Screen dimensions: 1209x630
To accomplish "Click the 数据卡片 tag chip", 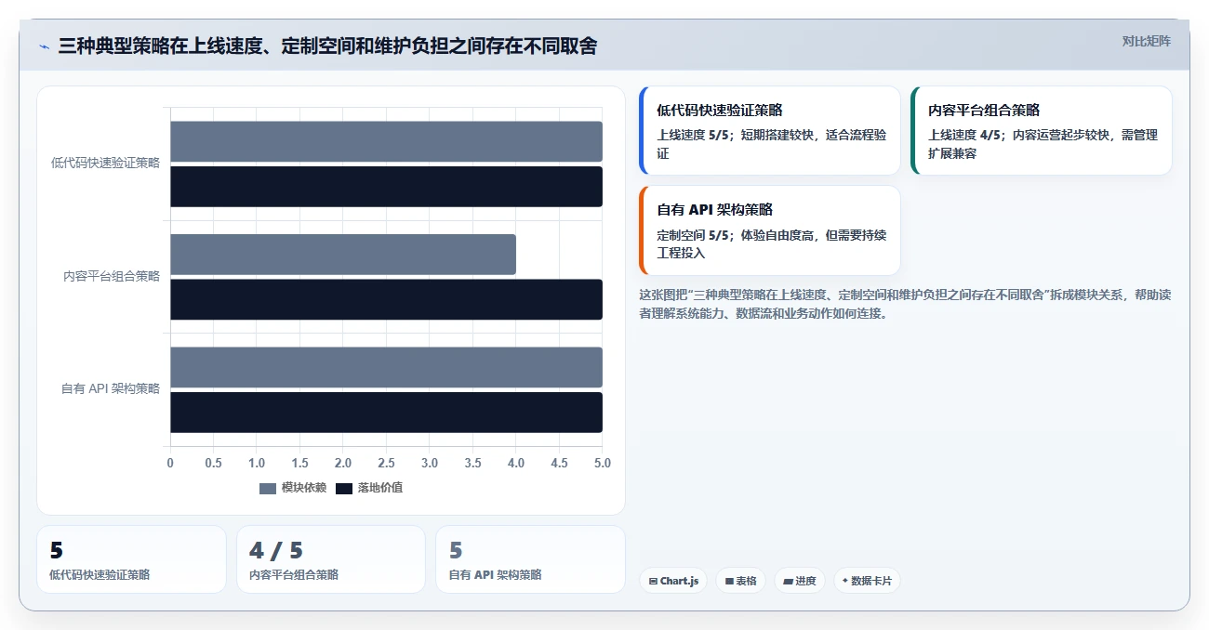I will tap(867, 581).
